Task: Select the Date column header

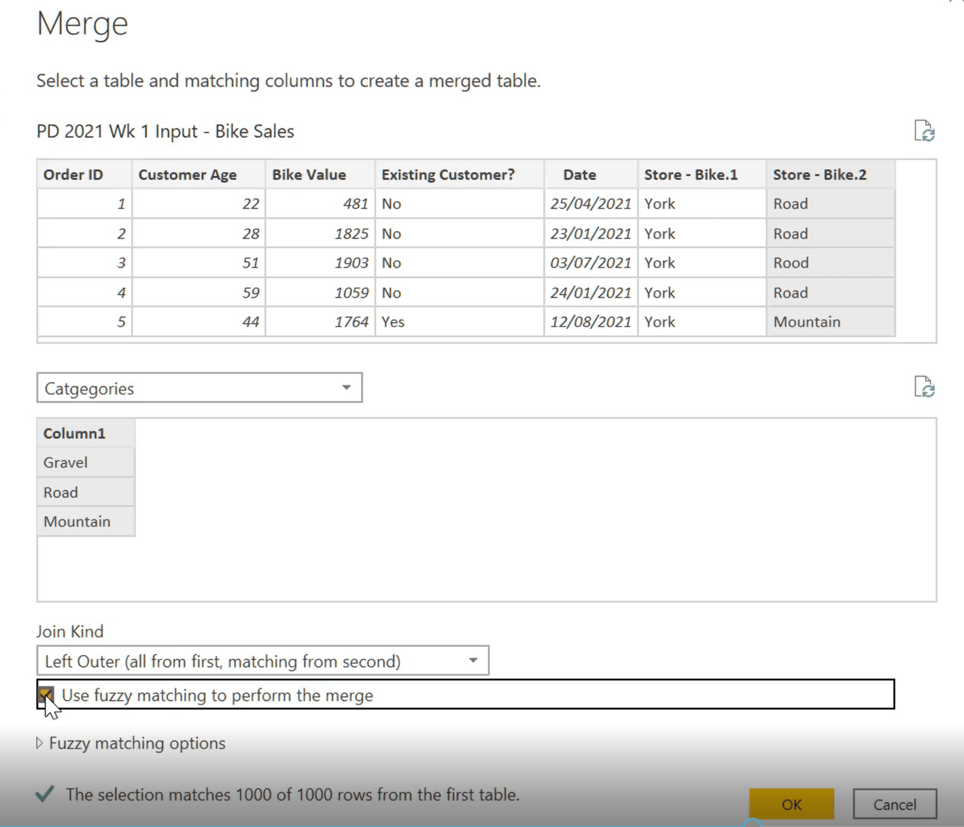Action: point(591,175)
